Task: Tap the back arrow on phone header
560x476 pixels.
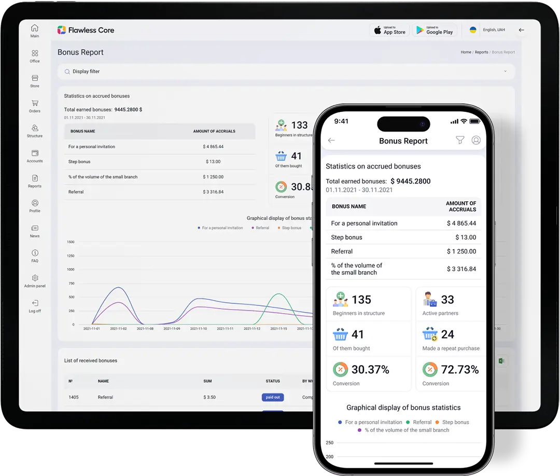Action: tap(331, 141)
